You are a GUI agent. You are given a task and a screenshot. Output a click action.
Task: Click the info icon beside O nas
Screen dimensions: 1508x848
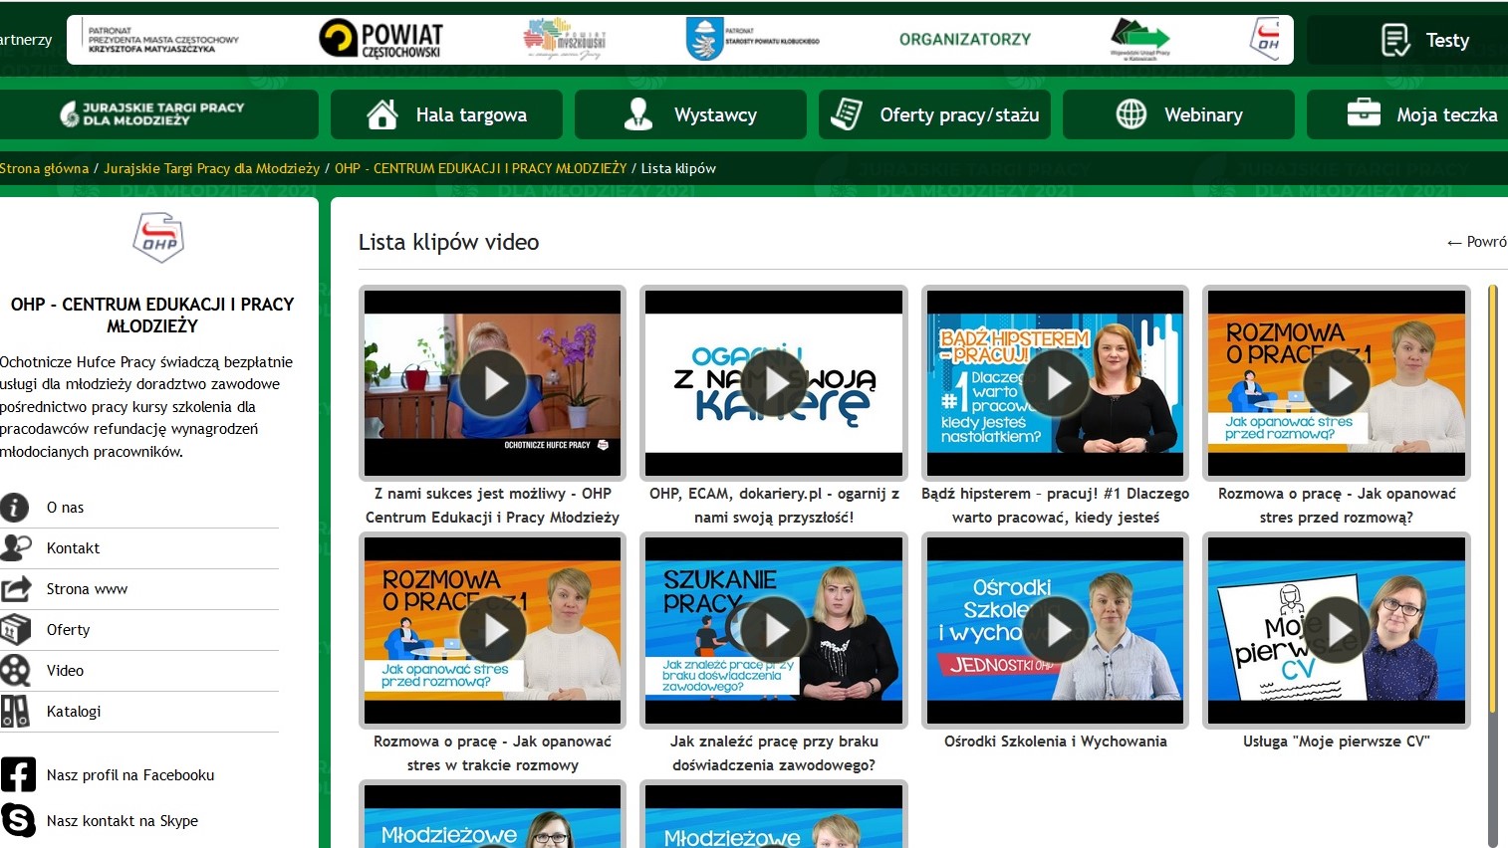coord(14,508)
